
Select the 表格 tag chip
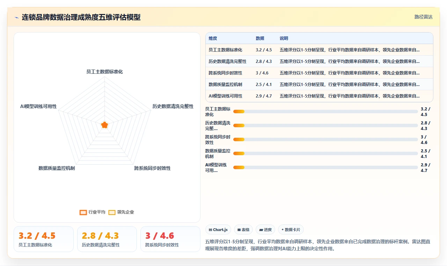243,230
